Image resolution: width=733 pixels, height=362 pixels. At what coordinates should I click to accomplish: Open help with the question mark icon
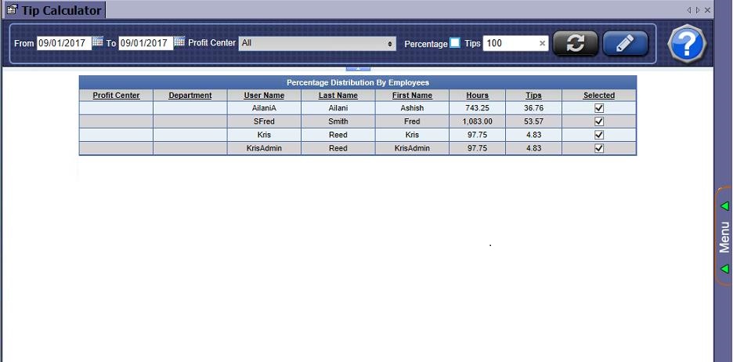687,45
